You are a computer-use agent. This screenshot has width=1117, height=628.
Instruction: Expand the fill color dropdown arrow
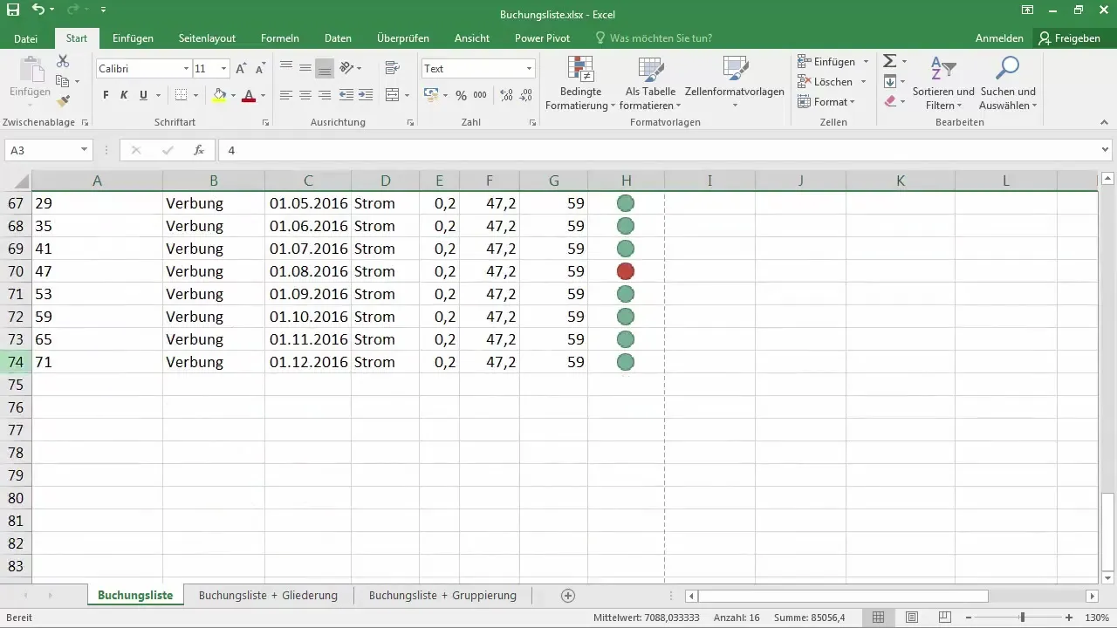[233, 96]
